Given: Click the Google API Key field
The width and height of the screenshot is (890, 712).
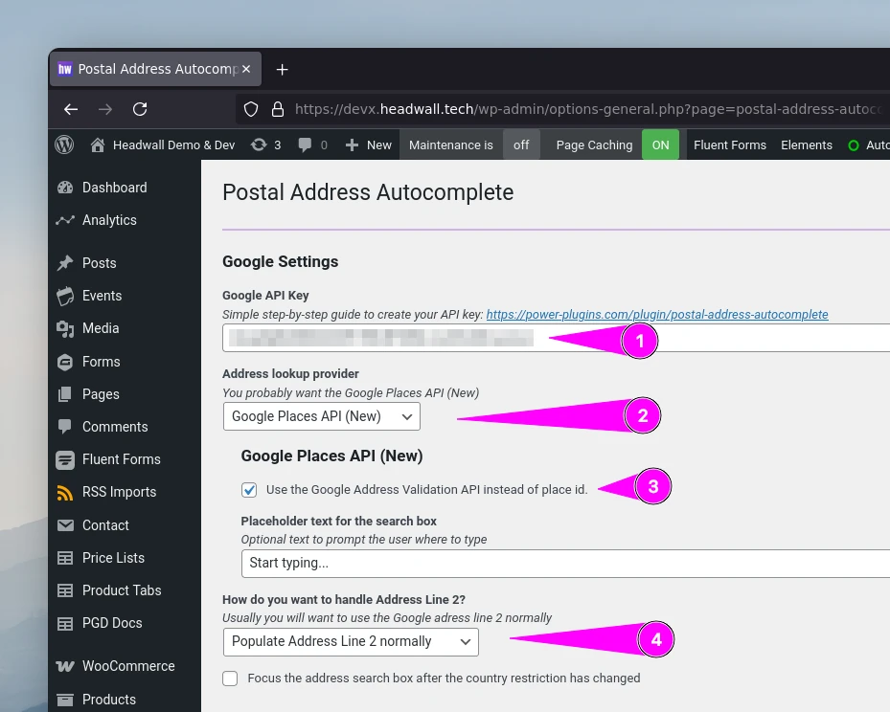Looking at the screenshot, I should coord(557,339).
